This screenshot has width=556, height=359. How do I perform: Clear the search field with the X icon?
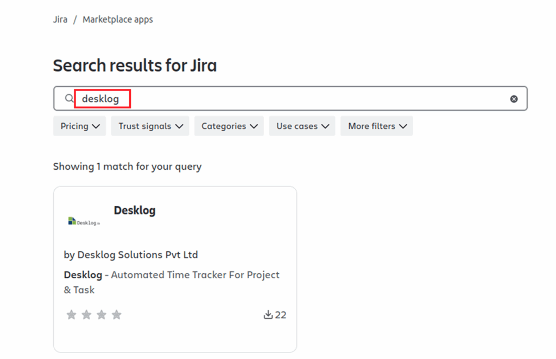[x=514, y=99]
